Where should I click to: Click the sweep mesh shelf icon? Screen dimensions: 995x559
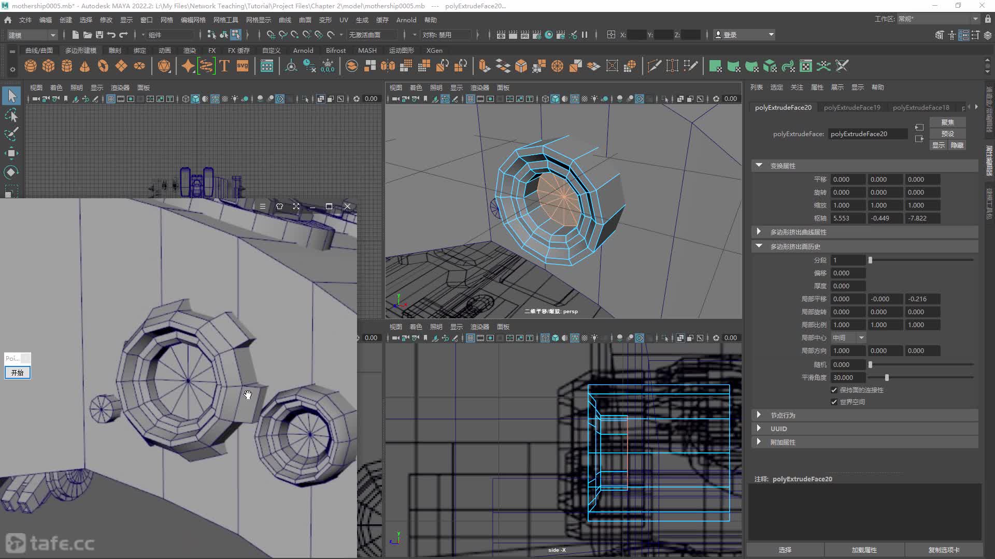[x=206, y=66]
